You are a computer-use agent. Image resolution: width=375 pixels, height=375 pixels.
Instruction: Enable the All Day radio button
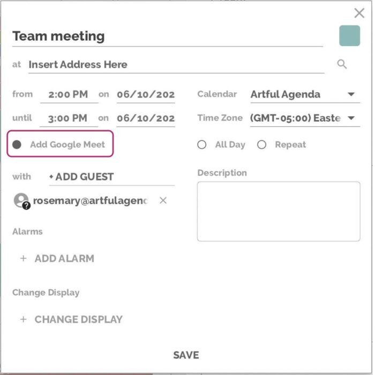tap(202, 145)
